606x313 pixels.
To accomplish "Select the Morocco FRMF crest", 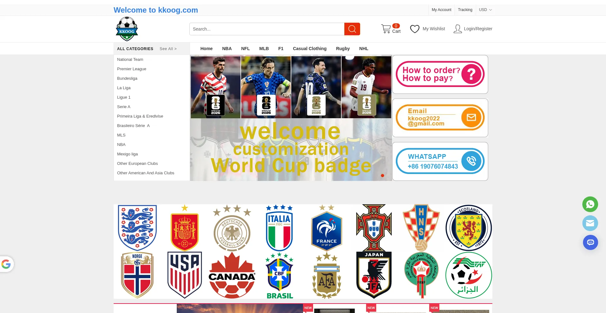I will [x=421, y=275].
